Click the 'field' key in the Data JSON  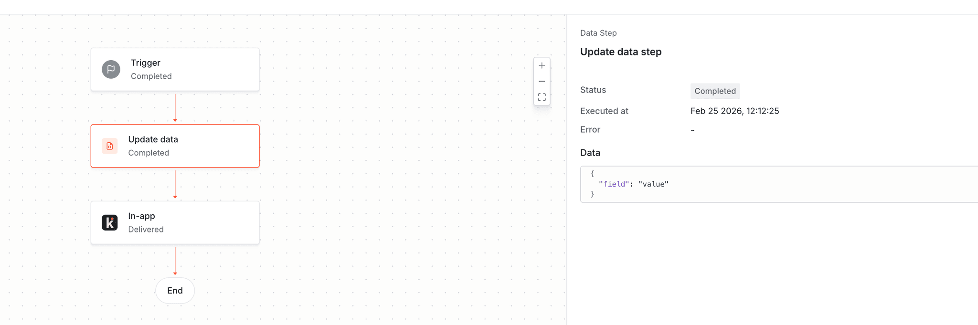[x=613, y=184]
